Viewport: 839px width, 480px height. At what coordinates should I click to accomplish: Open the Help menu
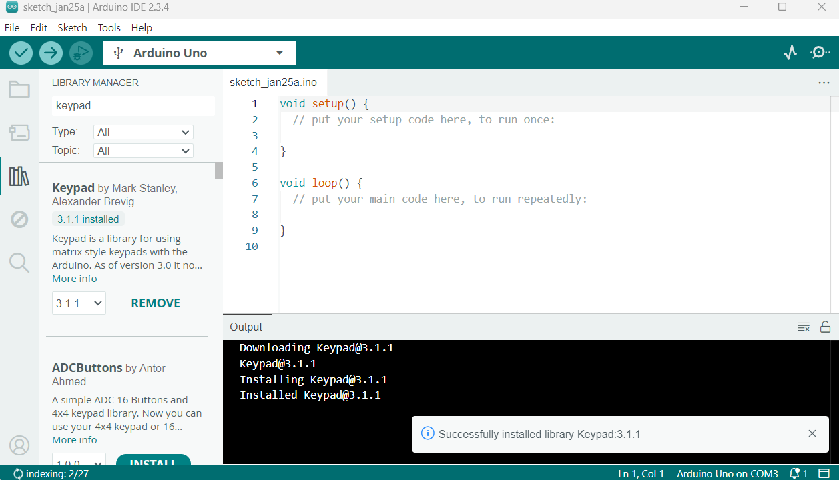pos(142,27)
